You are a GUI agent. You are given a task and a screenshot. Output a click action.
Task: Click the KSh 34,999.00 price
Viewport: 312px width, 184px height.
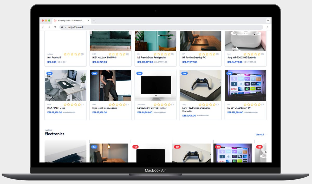point(235,62)
